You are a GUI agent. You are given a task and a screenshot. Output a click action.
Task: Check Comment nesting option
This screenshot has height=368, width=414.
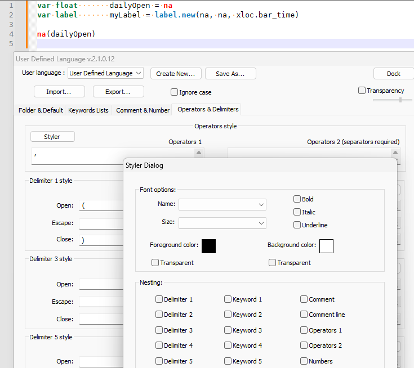(x=304, y=299)
